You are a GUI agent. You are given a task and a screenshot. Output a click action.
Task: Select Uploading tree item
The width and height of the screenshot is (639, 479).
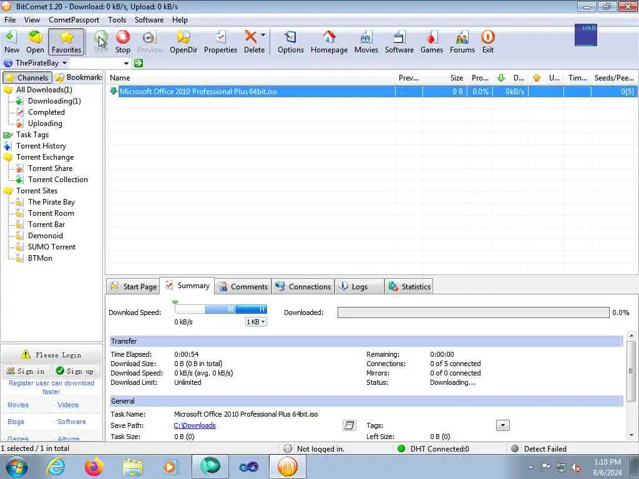(x=45, y=123)
